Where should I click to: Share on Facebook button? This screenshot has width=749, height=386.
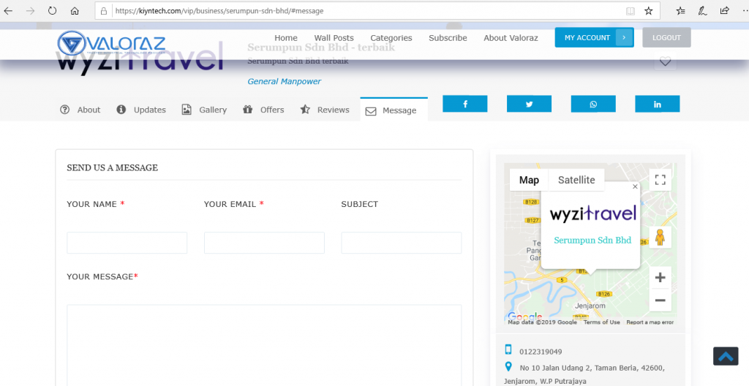[464, 105]
